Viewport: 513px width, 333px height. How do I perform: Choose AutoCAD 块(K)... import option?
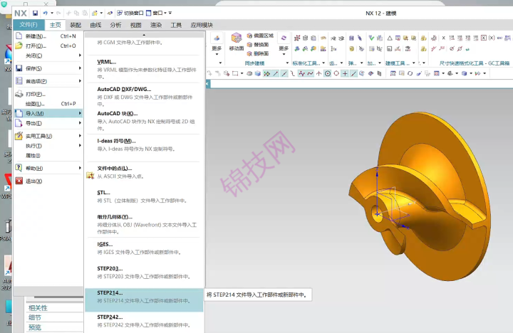tap(144, 120)
